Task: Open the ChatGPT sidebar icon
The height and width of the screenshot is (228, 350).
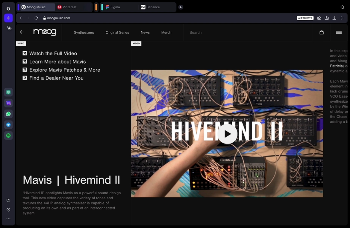Action: 8,92
